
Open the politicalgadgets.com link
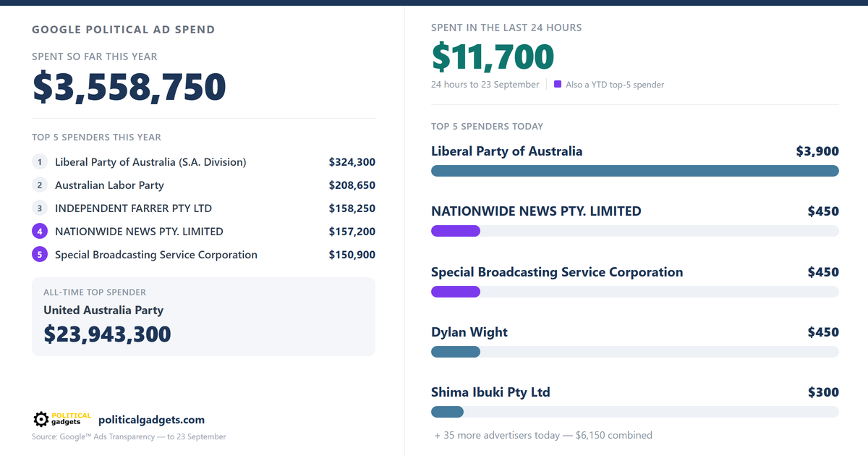(151, 420)
